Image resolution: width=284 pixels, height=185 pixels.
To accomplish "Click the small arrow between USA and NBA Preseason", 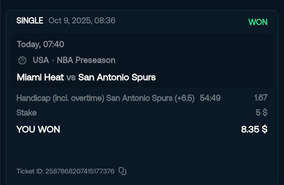I will tap(53, 60).
